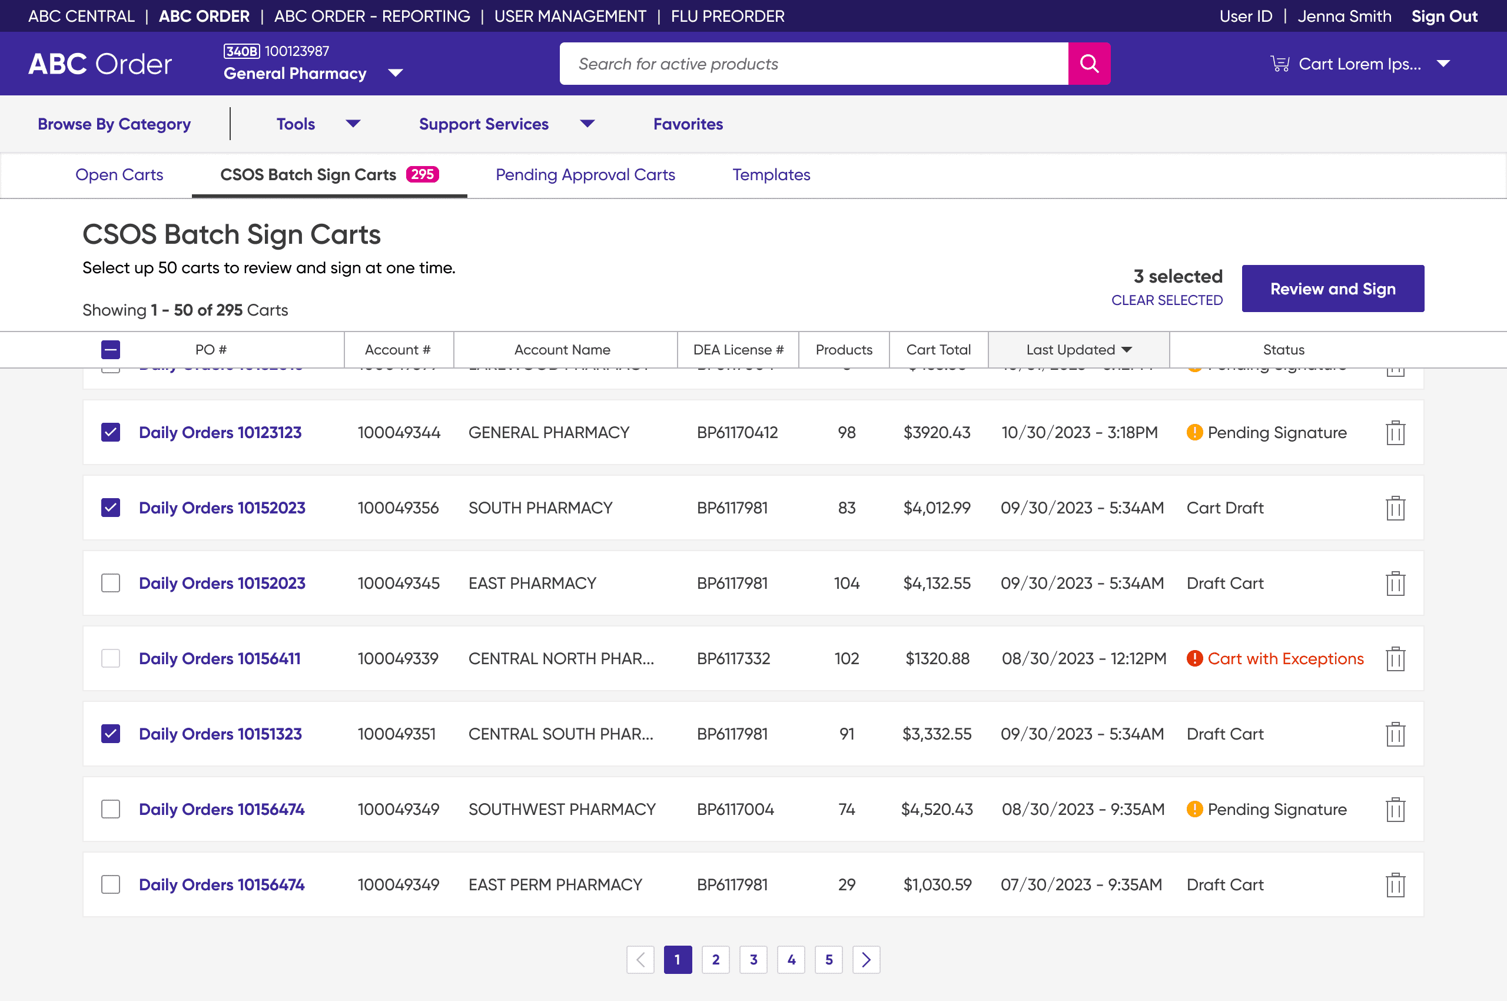Image resolution: width=1507 pixels, height=1001 pixels.
Task: Go to the next page arrow
Action: pos(866,960)
